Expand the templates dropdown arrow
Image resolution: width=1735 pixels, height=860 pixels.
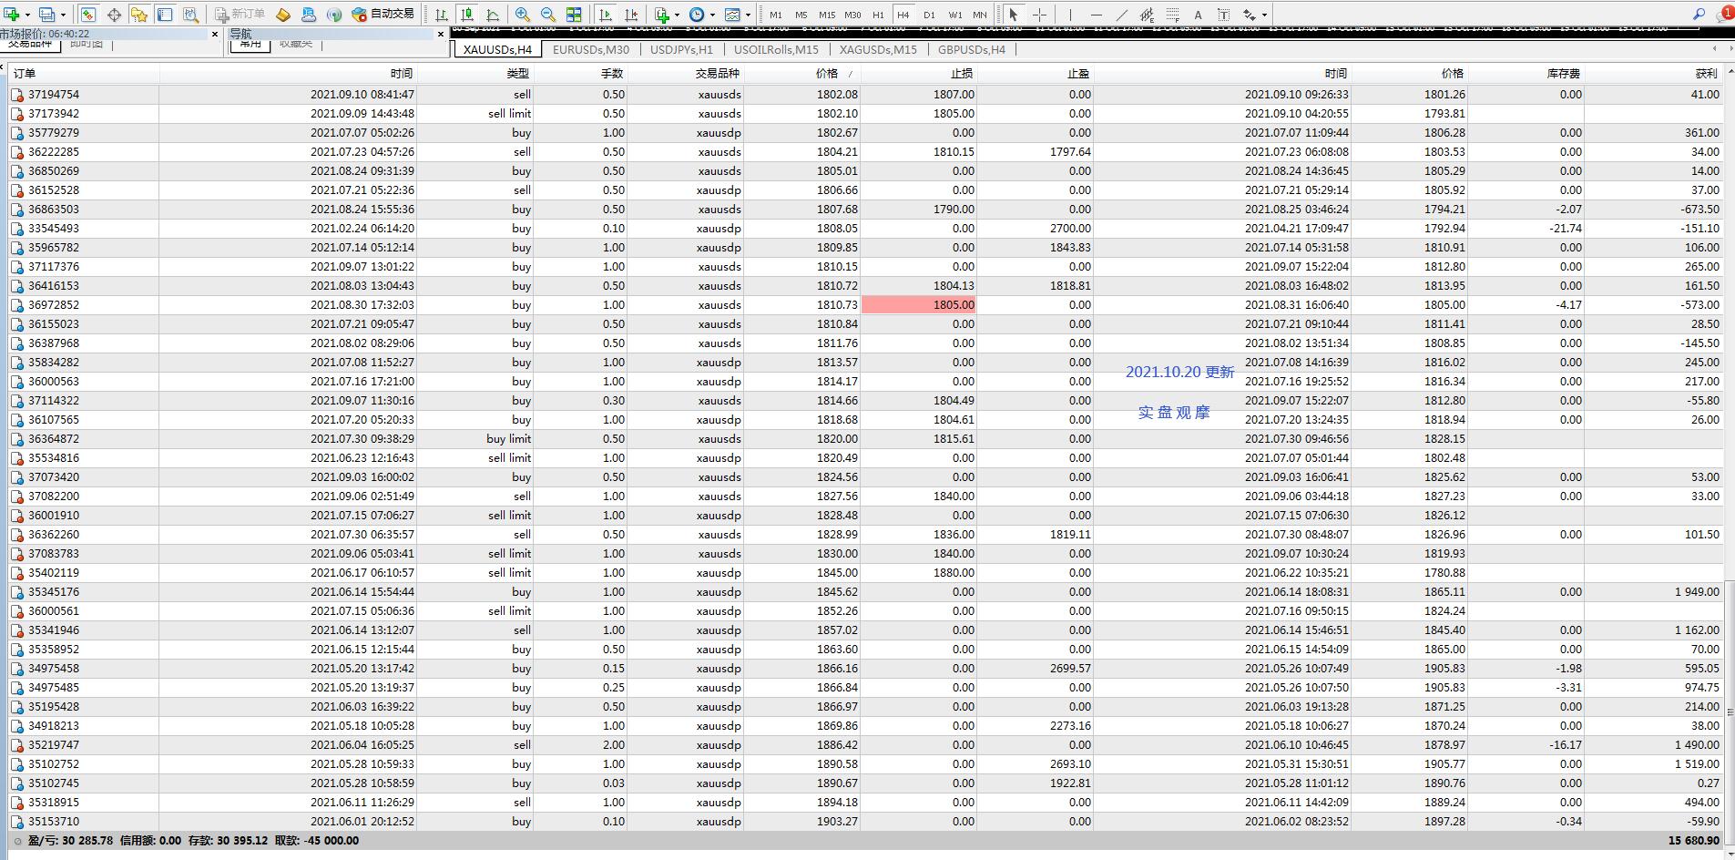coord(748,15)
